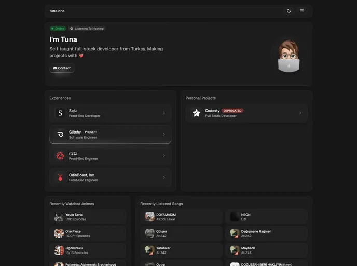Open the n3tz experience card
The height and width of the screenshot is (266, 357).
(110, 156)
